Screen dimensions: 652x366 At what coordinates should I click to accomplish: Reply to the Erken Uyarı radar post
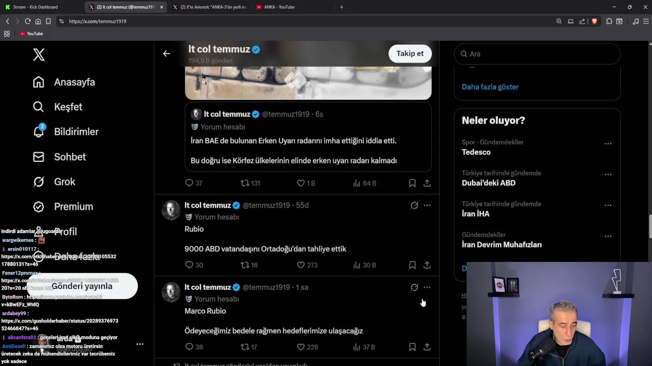click(194, 183)
